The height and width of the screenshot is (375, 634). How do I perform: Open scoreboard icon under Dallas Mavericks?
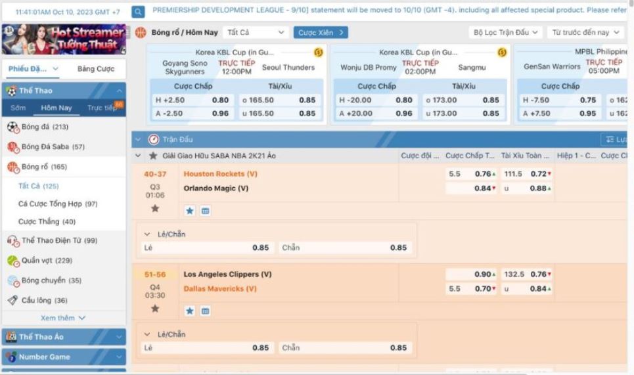click(x=206, y=311)
